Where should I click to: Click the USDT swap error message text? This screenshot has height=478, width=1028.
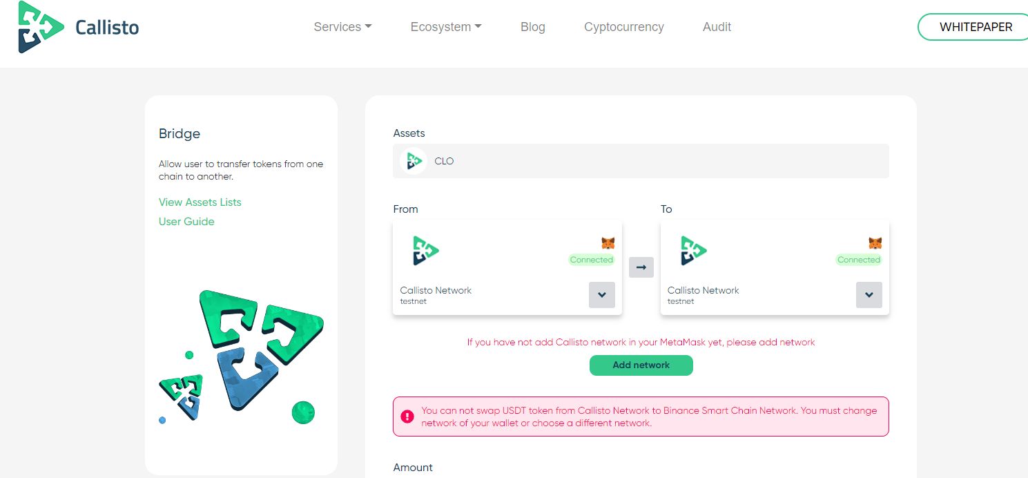[649, 417]
